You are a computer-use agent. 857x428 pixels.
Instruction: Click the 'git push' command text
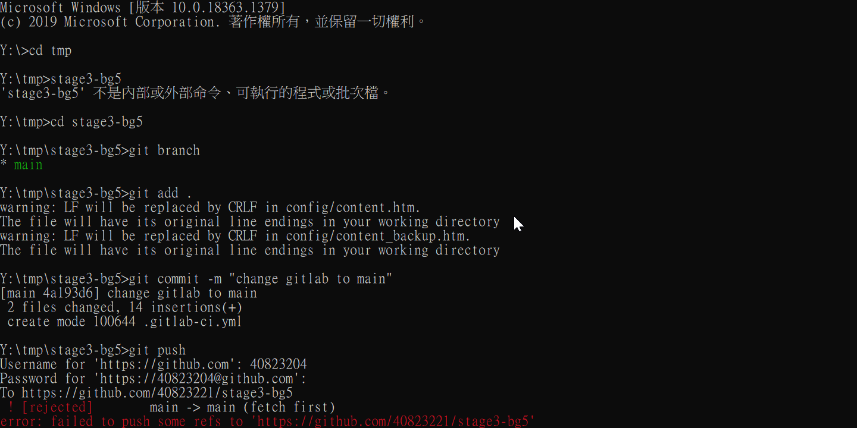click(157, 350)
